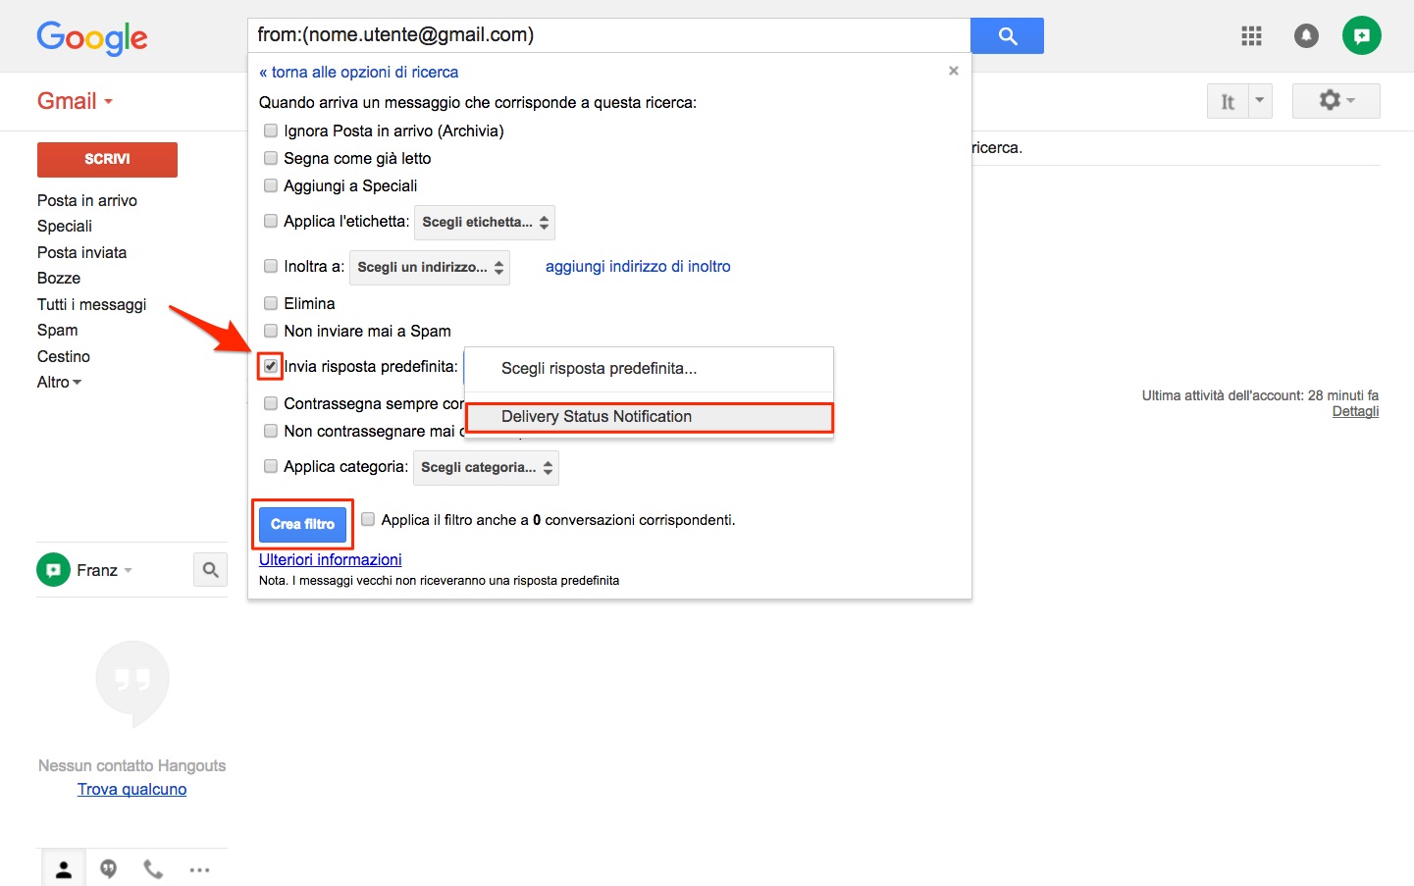The height and width of the screenshot is (886, 1414).
Task: Close the filter options panel with X
Action: [x=954, y=71]
